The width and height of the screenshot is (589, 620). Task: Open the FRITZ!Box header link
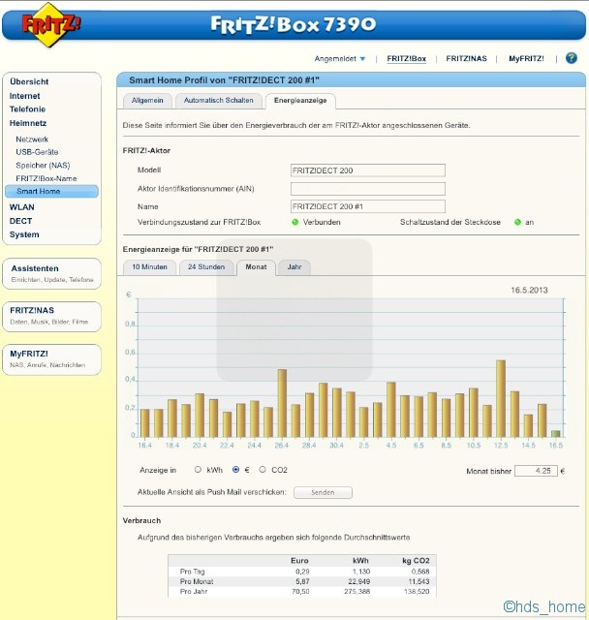pyautogui.click(x=406, y=58)
